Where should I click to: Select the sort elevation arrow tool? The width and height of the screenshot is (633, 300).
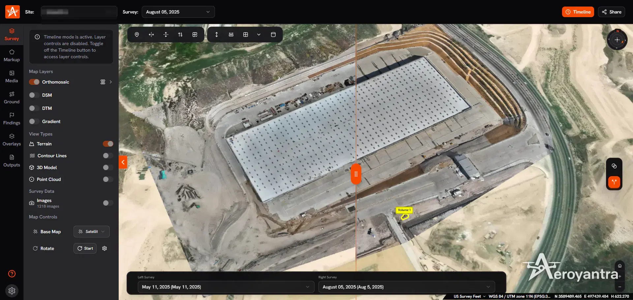point(180,35)
